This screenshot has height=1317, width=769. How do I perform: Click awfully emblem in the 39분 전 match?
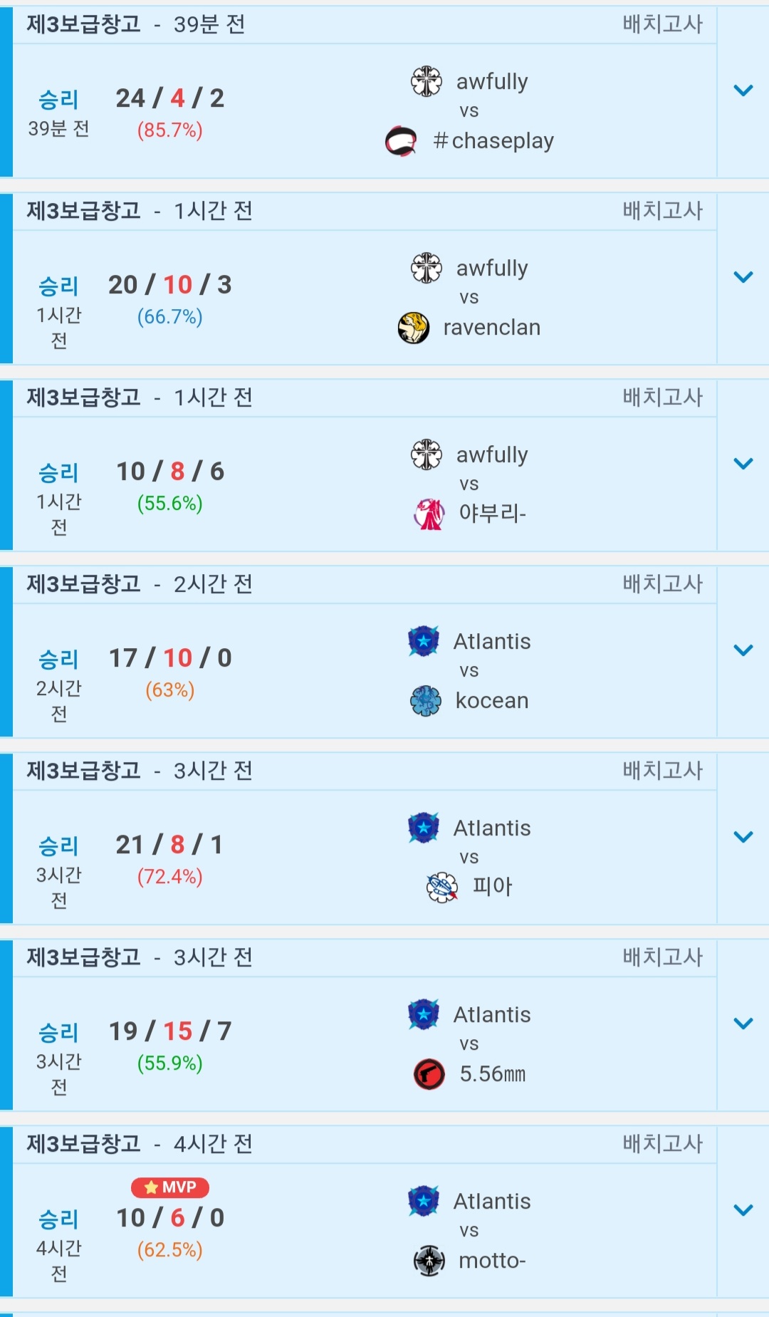[427, 81]
